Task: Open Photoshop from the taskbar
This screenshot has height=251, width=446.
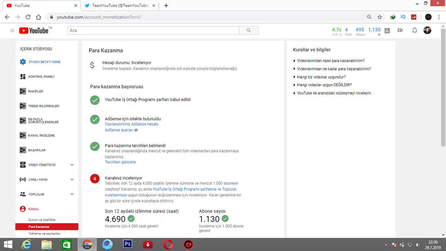Action: pyautogui.click(x=127, y=244)
